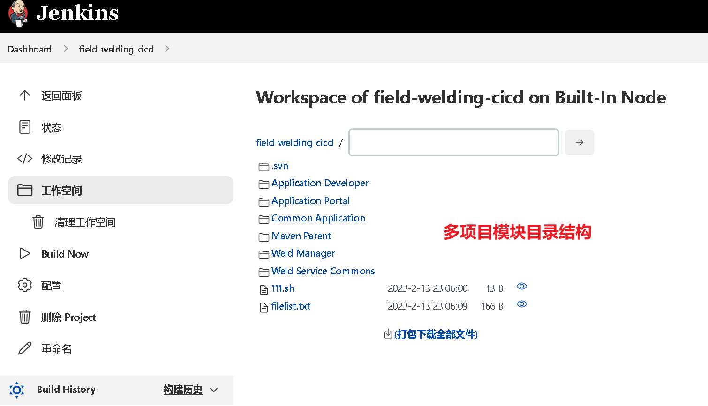The image size is (708, 406).
Task: Click the download icon beside 打包下载全部文件
Action: [388, 334]
